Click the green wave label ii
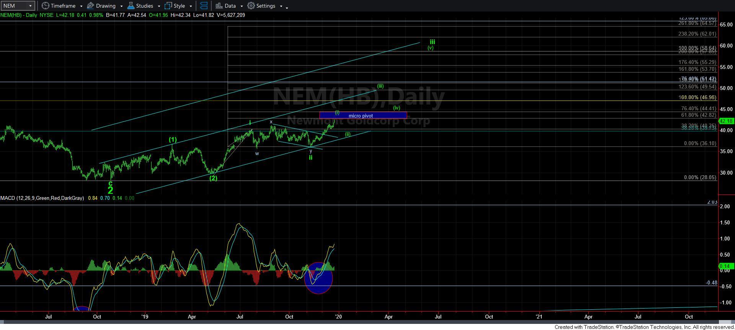Viewport: 735px width, 330px height. tap(310, 157)
